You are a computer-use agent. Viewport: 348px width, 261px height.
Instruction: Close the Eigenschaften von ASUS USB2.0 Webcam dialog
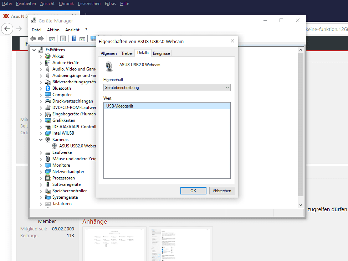232,41
